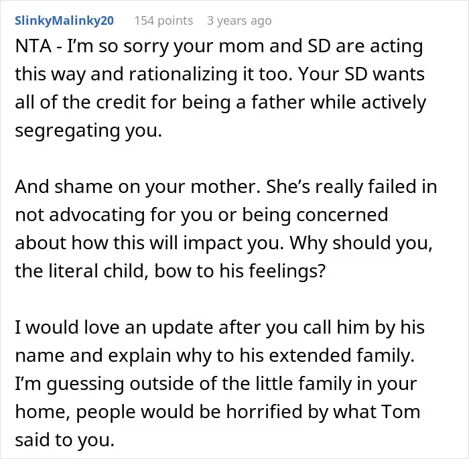The width and height of the screenshot is (469, 459).
Task: Click the 154 points score
Action: tap(163, 21)
